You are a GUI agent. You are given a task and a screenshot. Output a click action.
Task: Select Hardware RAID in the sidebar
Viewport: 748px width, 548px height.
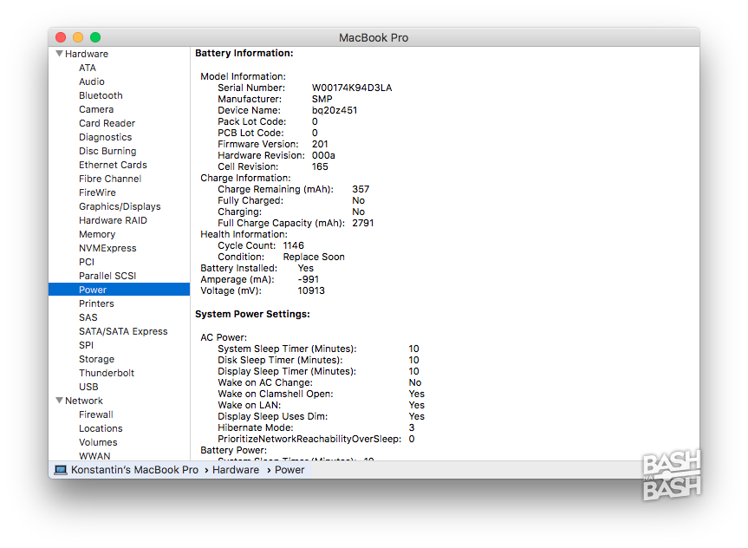point(113,220)
